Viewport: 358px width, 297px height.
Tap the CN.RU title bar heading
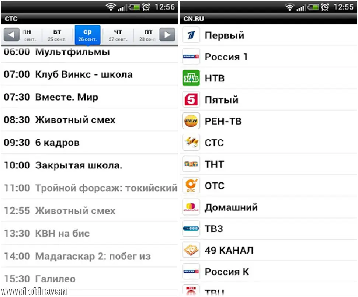194,18
